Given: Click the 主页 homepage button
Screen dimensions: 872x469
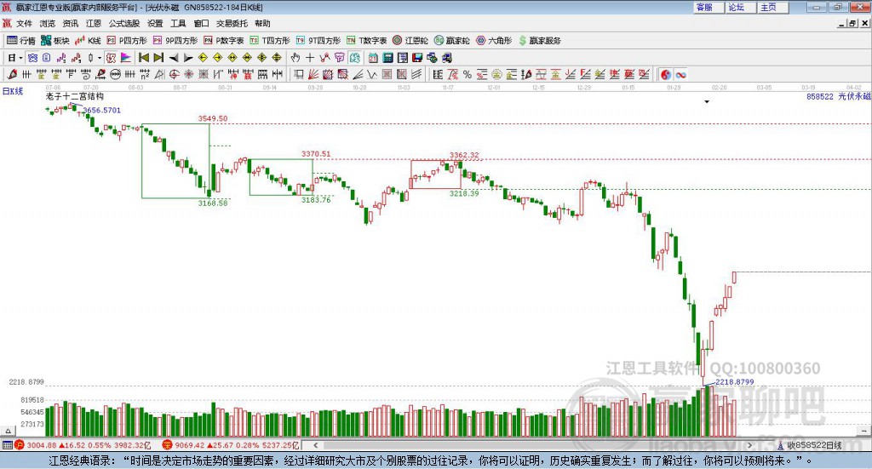Looking at the screenshot, I should click(772, 7).
